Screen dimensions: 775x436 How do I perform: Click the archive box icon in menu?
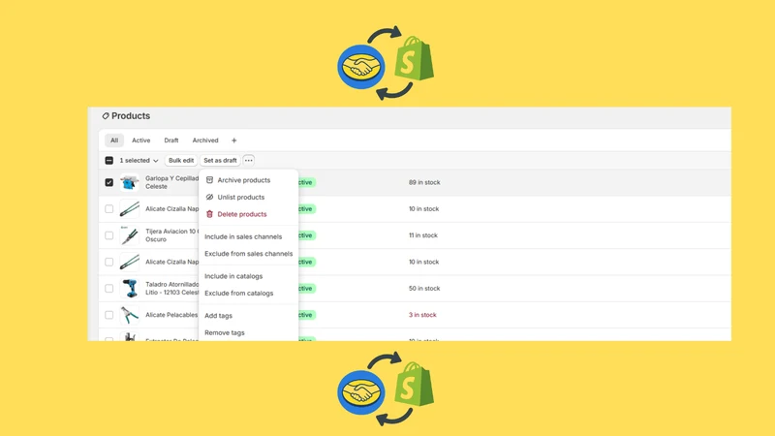click(209, 180)
